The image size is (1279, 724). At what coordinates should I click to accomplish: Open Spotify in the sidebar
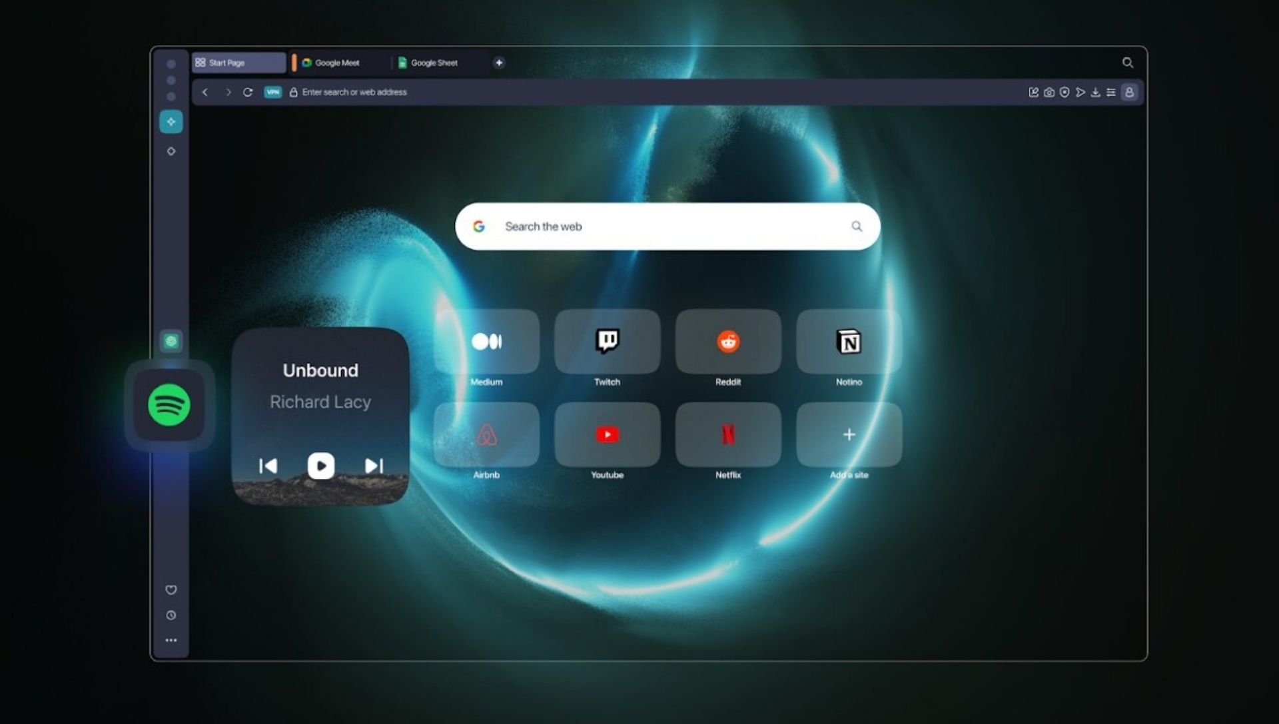click(x=169, y=405)
